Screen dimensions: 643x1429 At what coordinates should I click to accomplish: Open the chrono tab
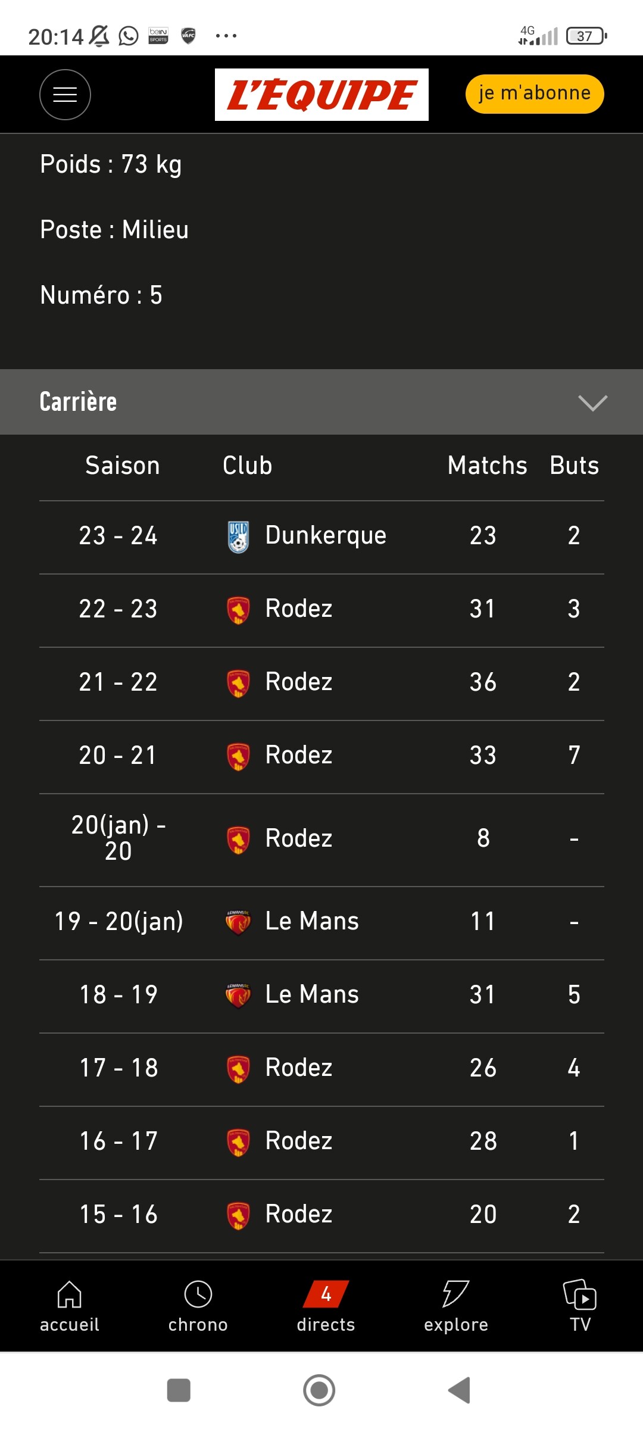point(198,1306)
